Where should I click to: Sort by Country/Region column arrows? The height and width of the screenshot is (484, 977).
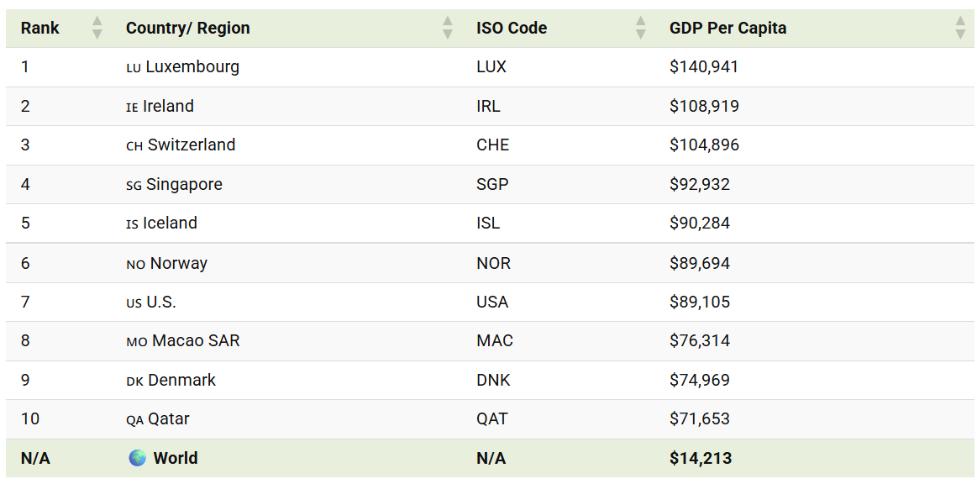tap(448, 28)
